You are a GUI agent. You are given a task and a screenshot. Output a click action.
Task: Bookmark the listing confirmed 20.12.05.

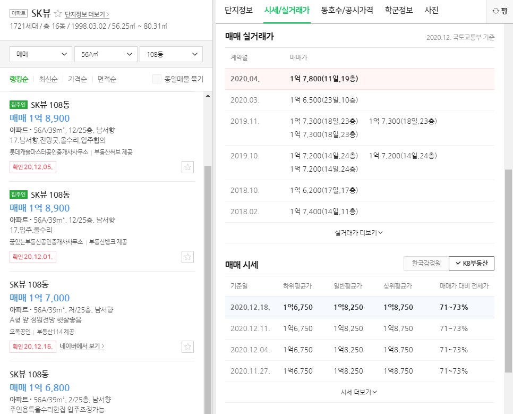pyautogui.click(x=187, y=167)
